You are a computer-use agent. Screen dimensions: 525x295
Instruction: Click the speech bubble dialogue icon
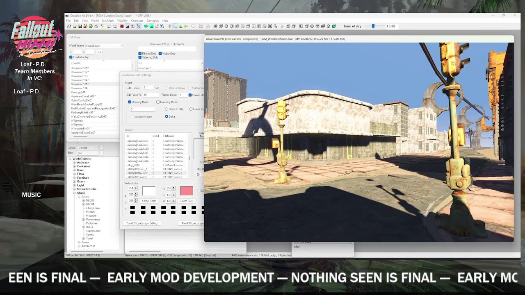193,26
